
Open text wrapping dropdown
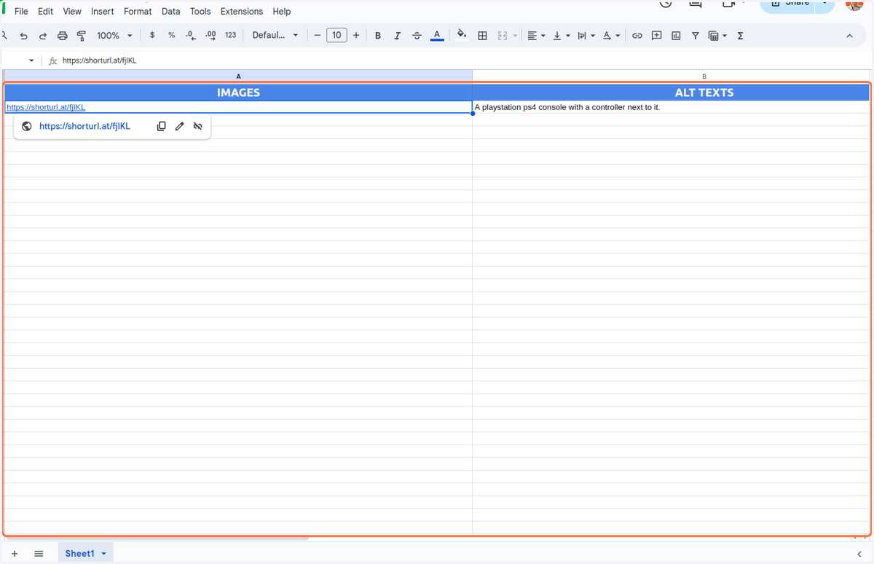click(x=586, y=35)
